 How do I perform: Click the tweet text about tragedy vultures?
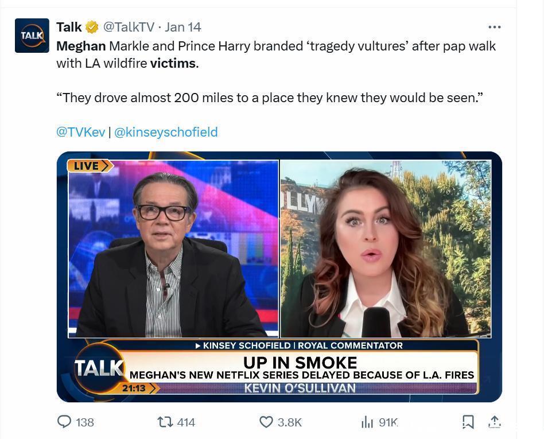(276, 55)
